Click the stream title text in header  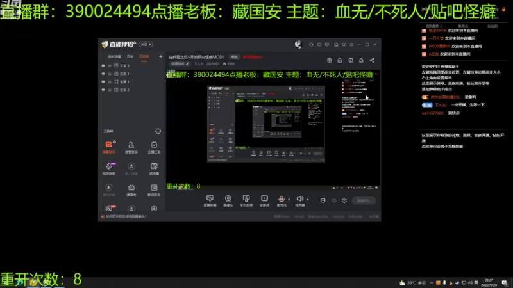pos(196,57)
